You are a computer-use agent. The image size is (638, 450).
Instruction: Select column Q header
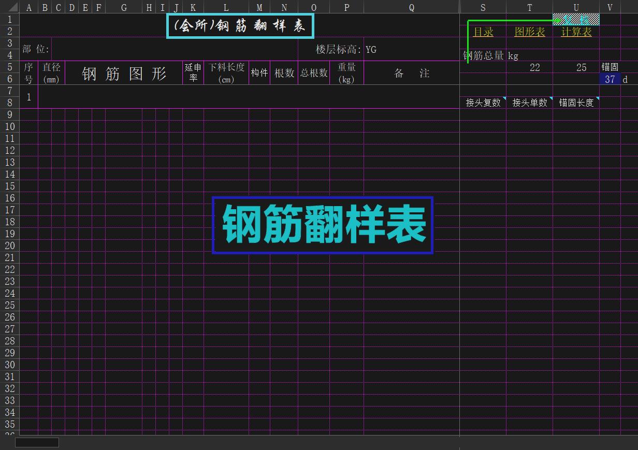pyautogui.click(x=411, y=8)
